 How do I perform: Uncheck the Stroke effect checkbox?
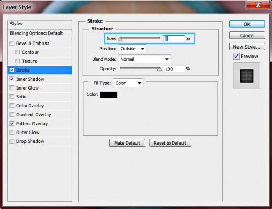12,70
